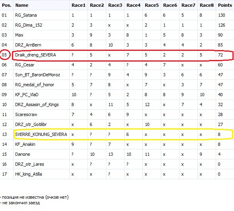The height and width of the screenshot is (211, 234).
Task: Click the Pos. column header
Action: point(6,5)
